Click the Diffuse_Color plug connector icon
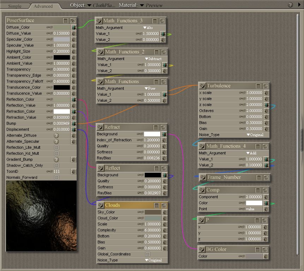304x271 pixels. coord(74,27)
